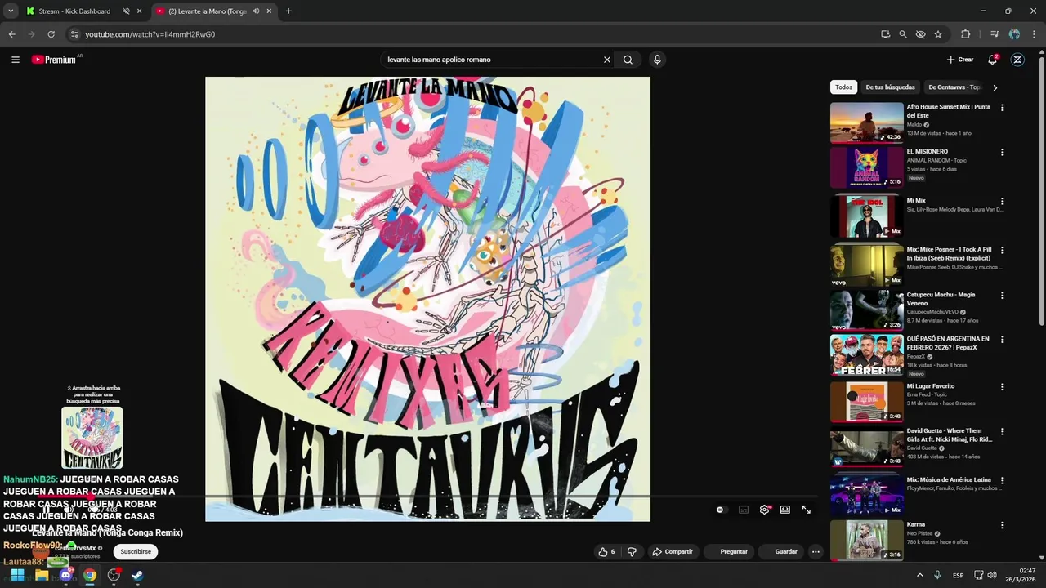Select the Todos filter chip
Viewport: 1046px width, 588px height.
tap(843, 87)
